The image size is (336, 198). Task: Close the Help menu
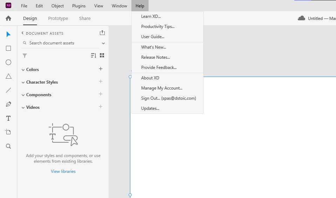point(140,6)
